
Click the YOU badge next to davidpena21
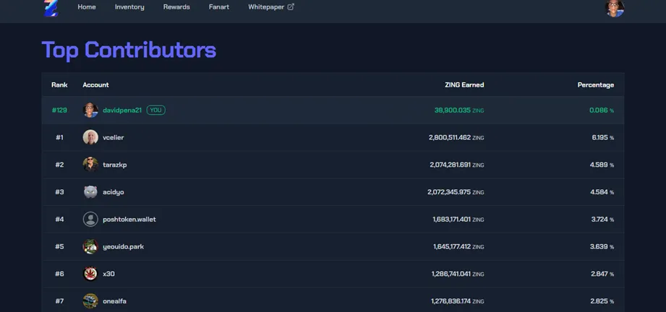coord(156,110)
